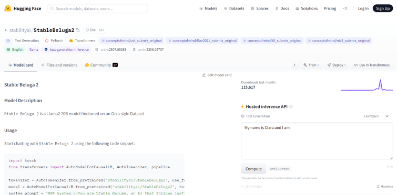Open Models in top navigation
This screenshot has width=397, height=195.
pos(208,8)
